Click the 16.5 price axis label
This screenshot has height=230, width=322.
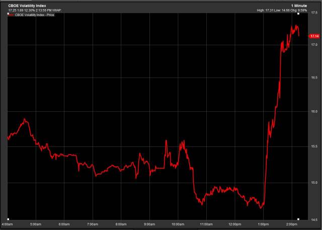pyautogui.click(x=314, y=78)
